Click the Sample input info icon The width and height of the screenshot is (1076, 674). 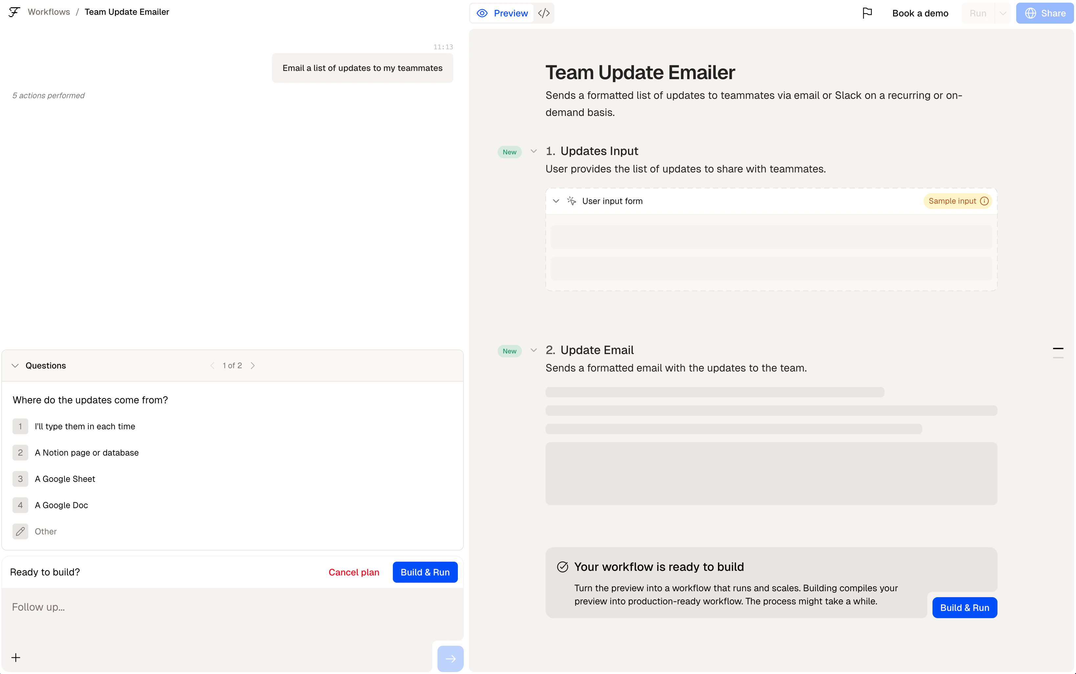coord(985,201)
